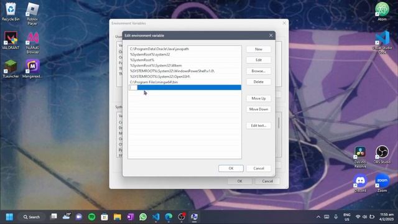Viewport: 398px width, 224px height.
Task: Click Cancel in the Environment Variables window
Action: tap(267, 181)
